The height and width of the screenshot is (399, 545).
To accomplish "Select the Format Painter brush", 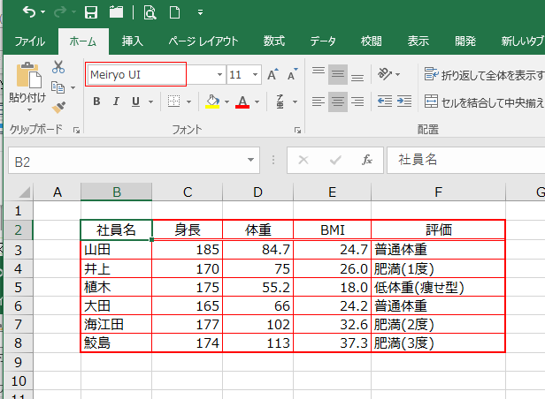I will point(58,107).
